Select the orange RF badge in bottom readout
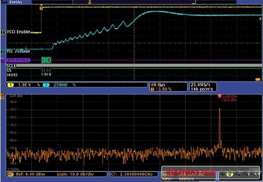The height and width of the screenshot is (182, 263). tap(10, 174)
